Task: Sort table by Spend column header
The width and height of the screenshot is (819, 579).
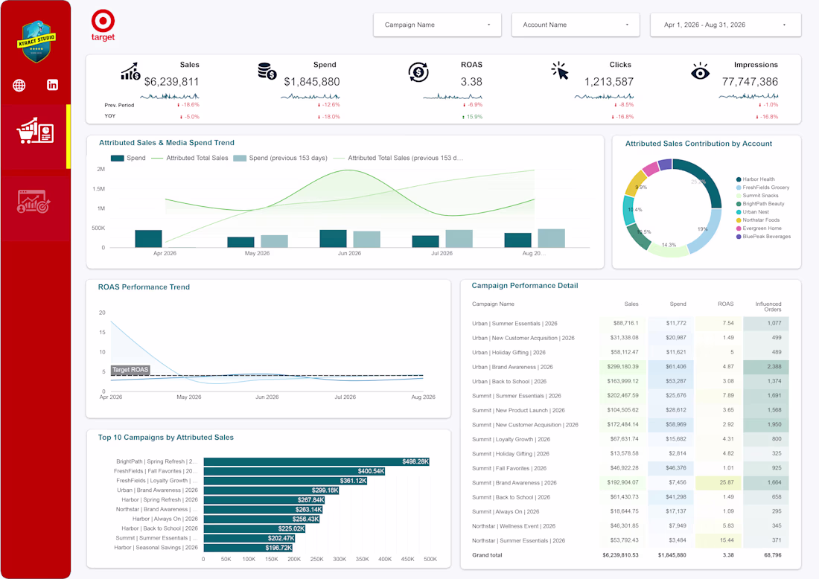Action: (678, 304)
